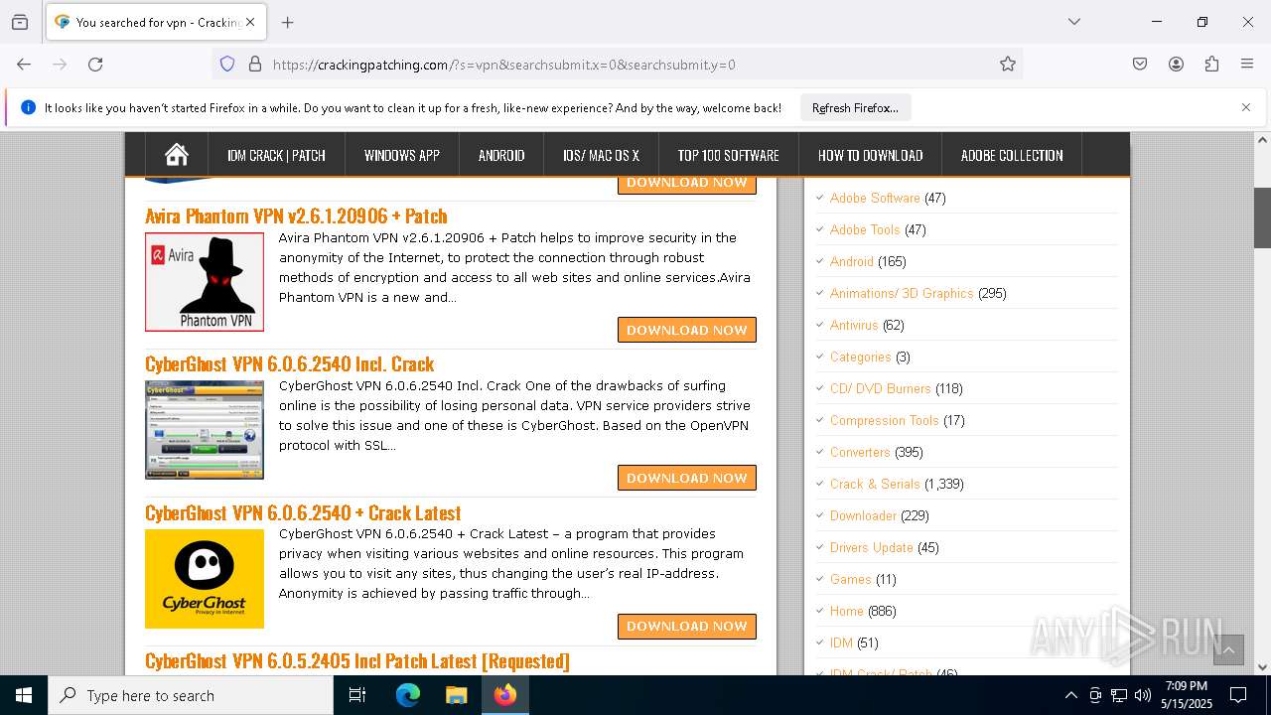Click Download Now for CyberGhost + Crack Latest
1271x715 pixels.
tap(687, 626)
